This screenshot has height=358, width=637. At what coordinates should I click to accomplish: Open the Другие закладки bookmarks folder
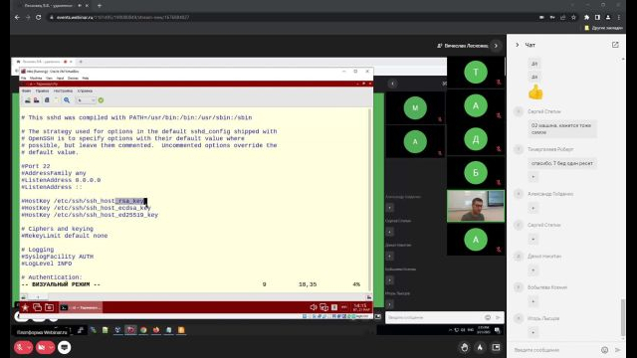pos(604,28)
